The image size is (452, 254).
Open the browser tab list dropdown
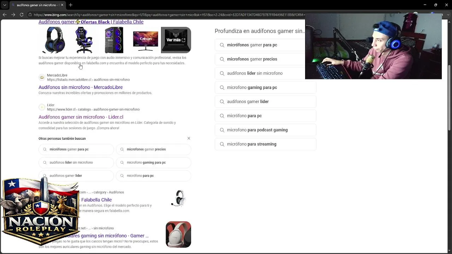tap(5, 5)
